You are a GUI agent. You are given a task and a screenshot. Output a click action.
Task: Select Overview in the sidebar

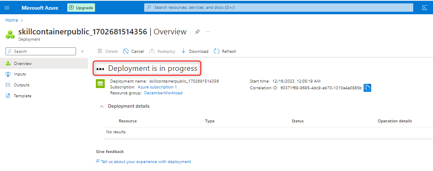point(44,63)
